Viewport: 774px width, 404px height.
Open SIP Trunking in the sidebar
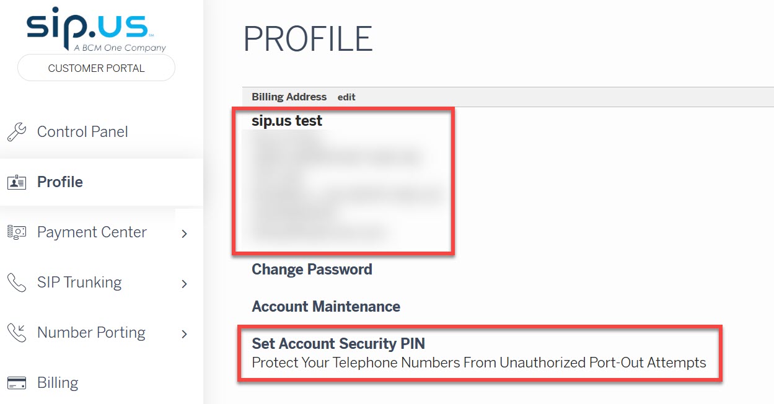(79, 283)
